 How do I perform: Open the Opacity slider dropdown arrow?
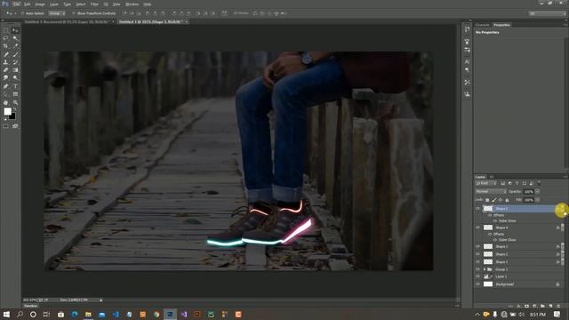pyautogui.click(x=537, y=191)
